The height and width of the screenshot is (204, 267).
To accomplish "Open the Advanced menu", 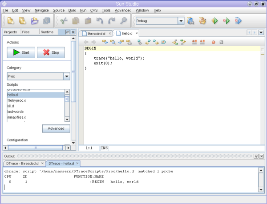I will coord(123,10).
